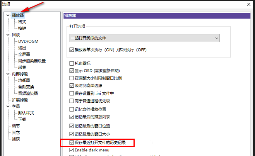Disable the Enable dark menu checkbox
The width and height of the screenshot is (255, 156).
[x=72, y=150]
